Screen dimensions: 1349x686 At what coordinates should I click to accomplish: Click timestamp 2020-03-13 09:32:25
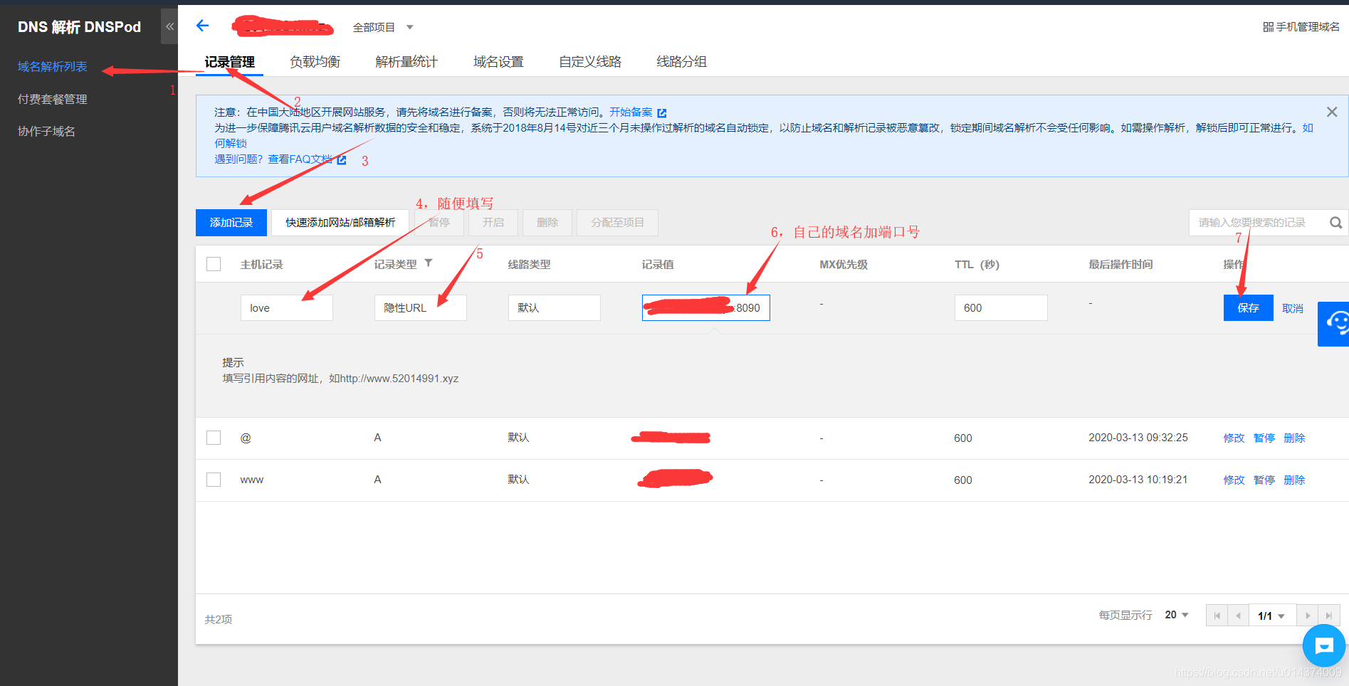point(1138,438)
